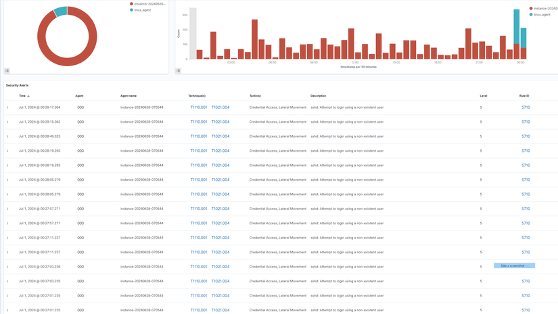Click the tallest teal bar in the histogram
Viewport: 558px width, 314px height.
(x=516, y=26)
